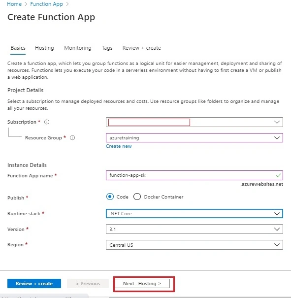This screenshot has height=298, width=291.
Task: Click the Function App breadcrumb link
Action: [x=47, y=4]
